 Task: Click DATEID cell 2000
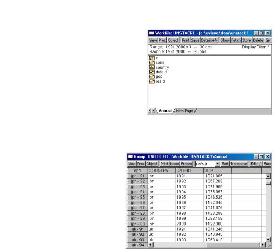tap(189, 224)
